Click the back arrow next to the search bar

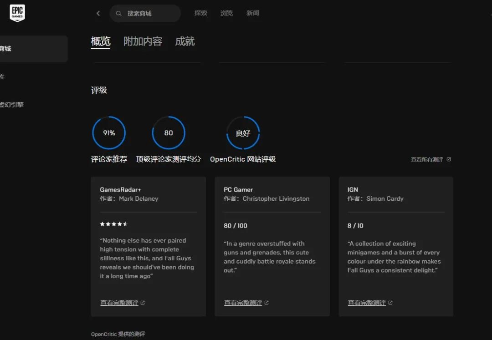[98, 13]
